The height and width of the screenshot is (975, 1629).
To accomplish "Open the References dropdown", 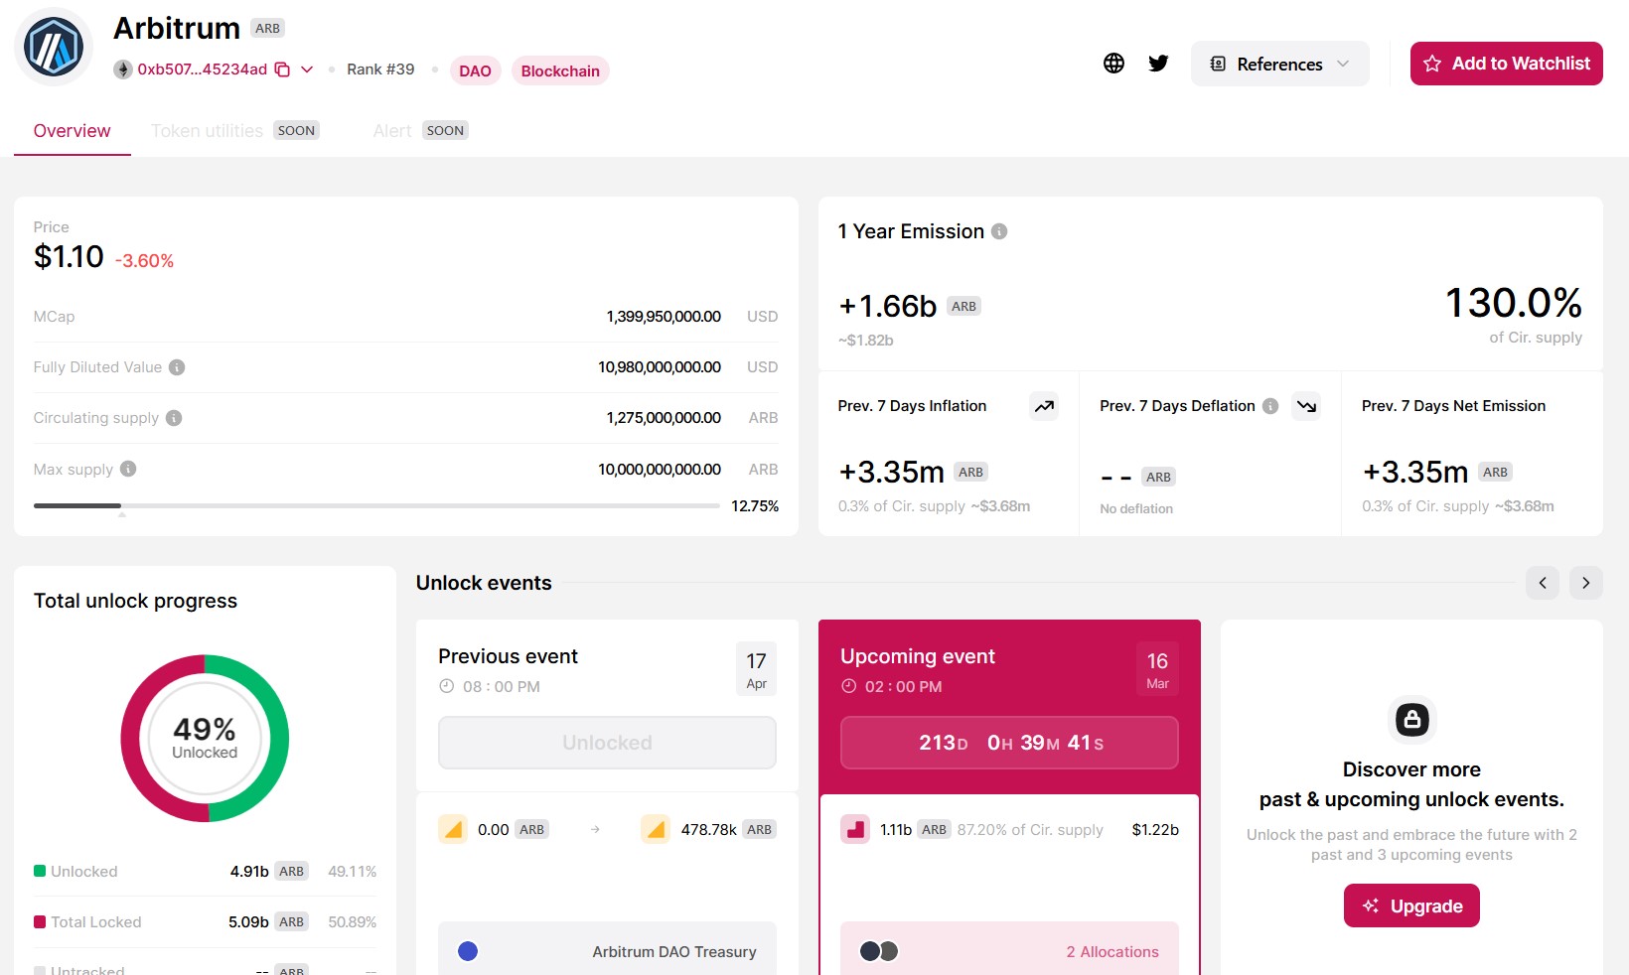I will pyautogui.click(x=1279, y=64).
